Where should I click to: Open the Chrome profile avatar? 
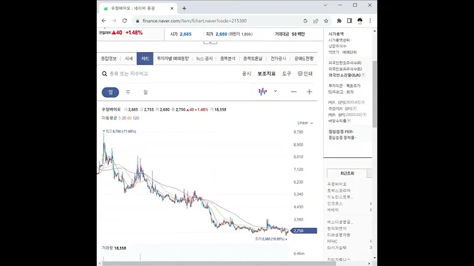pos(359,20)
